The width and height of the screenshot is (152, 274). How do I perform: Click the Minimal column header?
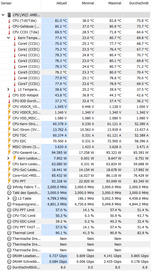point(82,3)
